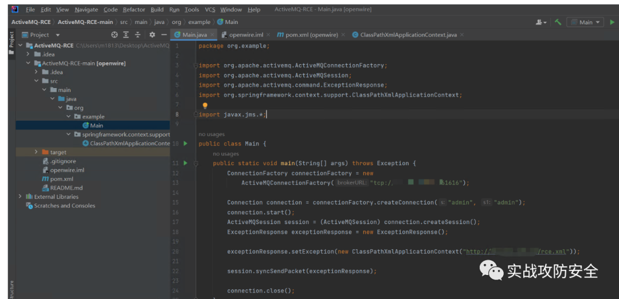Open Project panel settings gear
This screenshot has width=619, height=299.
point(152,35)
